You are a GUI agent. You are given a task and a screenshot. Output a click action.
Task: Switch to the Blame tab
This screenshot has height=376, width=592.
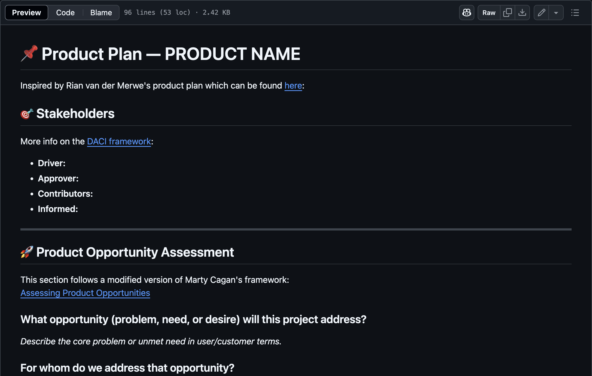[101, 13]
